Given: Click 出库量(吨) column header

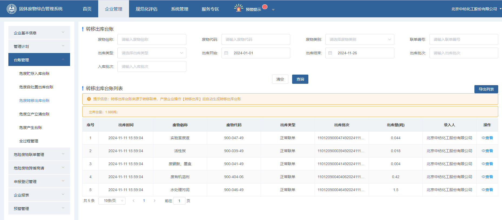Looking at the screenshot, I should (396, 125).
